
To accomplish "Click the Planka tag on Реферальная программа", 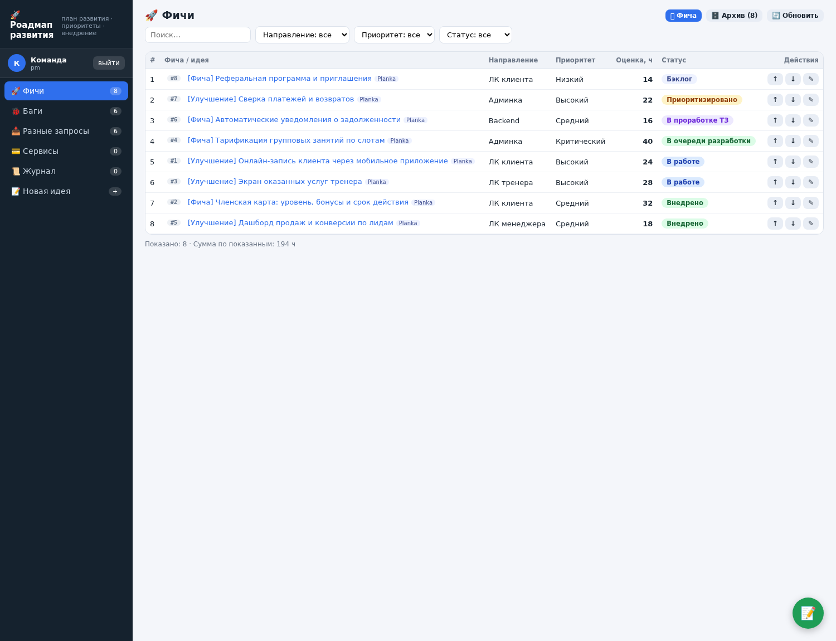I will coord(386,79).
